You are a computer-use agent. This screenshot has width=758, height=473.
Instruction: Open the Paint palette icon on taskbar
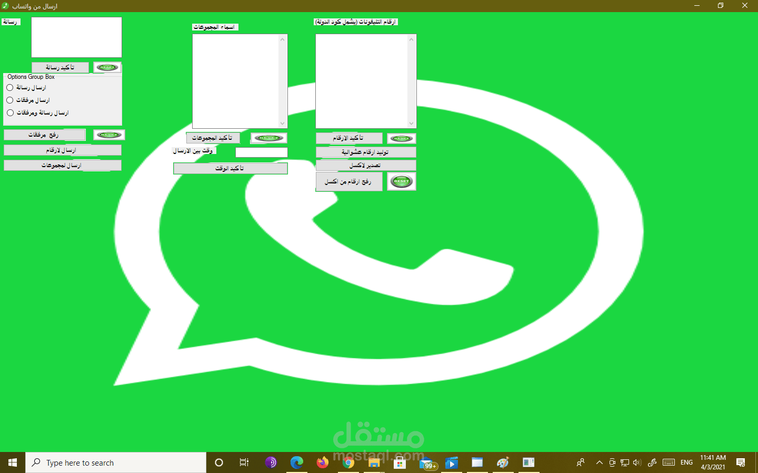coord(503,462)
